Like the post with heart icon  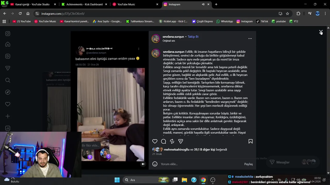[155, 141]
